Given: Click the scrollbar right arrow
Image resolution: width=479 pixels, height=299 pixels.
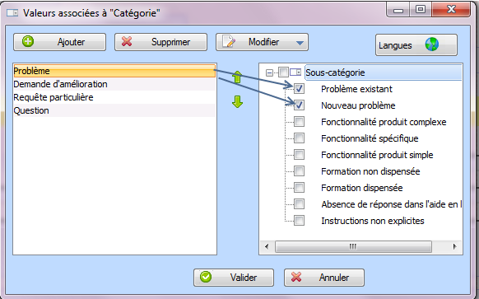Looking at the screenshot, I should click(454, 246).
